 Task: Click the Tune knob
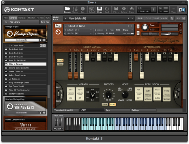[145, 27]
